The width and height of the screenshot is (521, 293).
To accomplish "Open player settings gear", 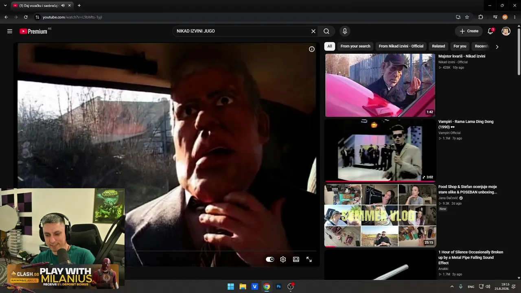I will point(283,259).
